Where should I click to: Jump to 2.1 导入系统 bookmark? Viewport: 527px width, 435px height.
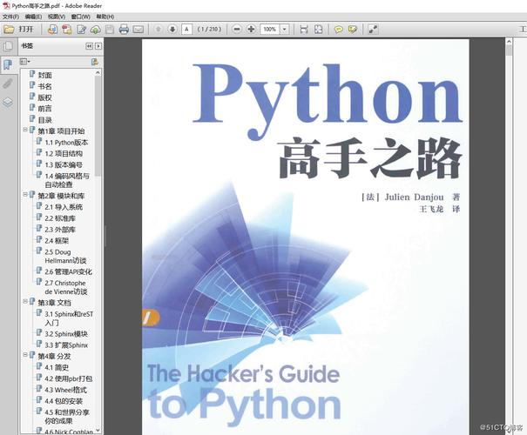tap(64, 207)
